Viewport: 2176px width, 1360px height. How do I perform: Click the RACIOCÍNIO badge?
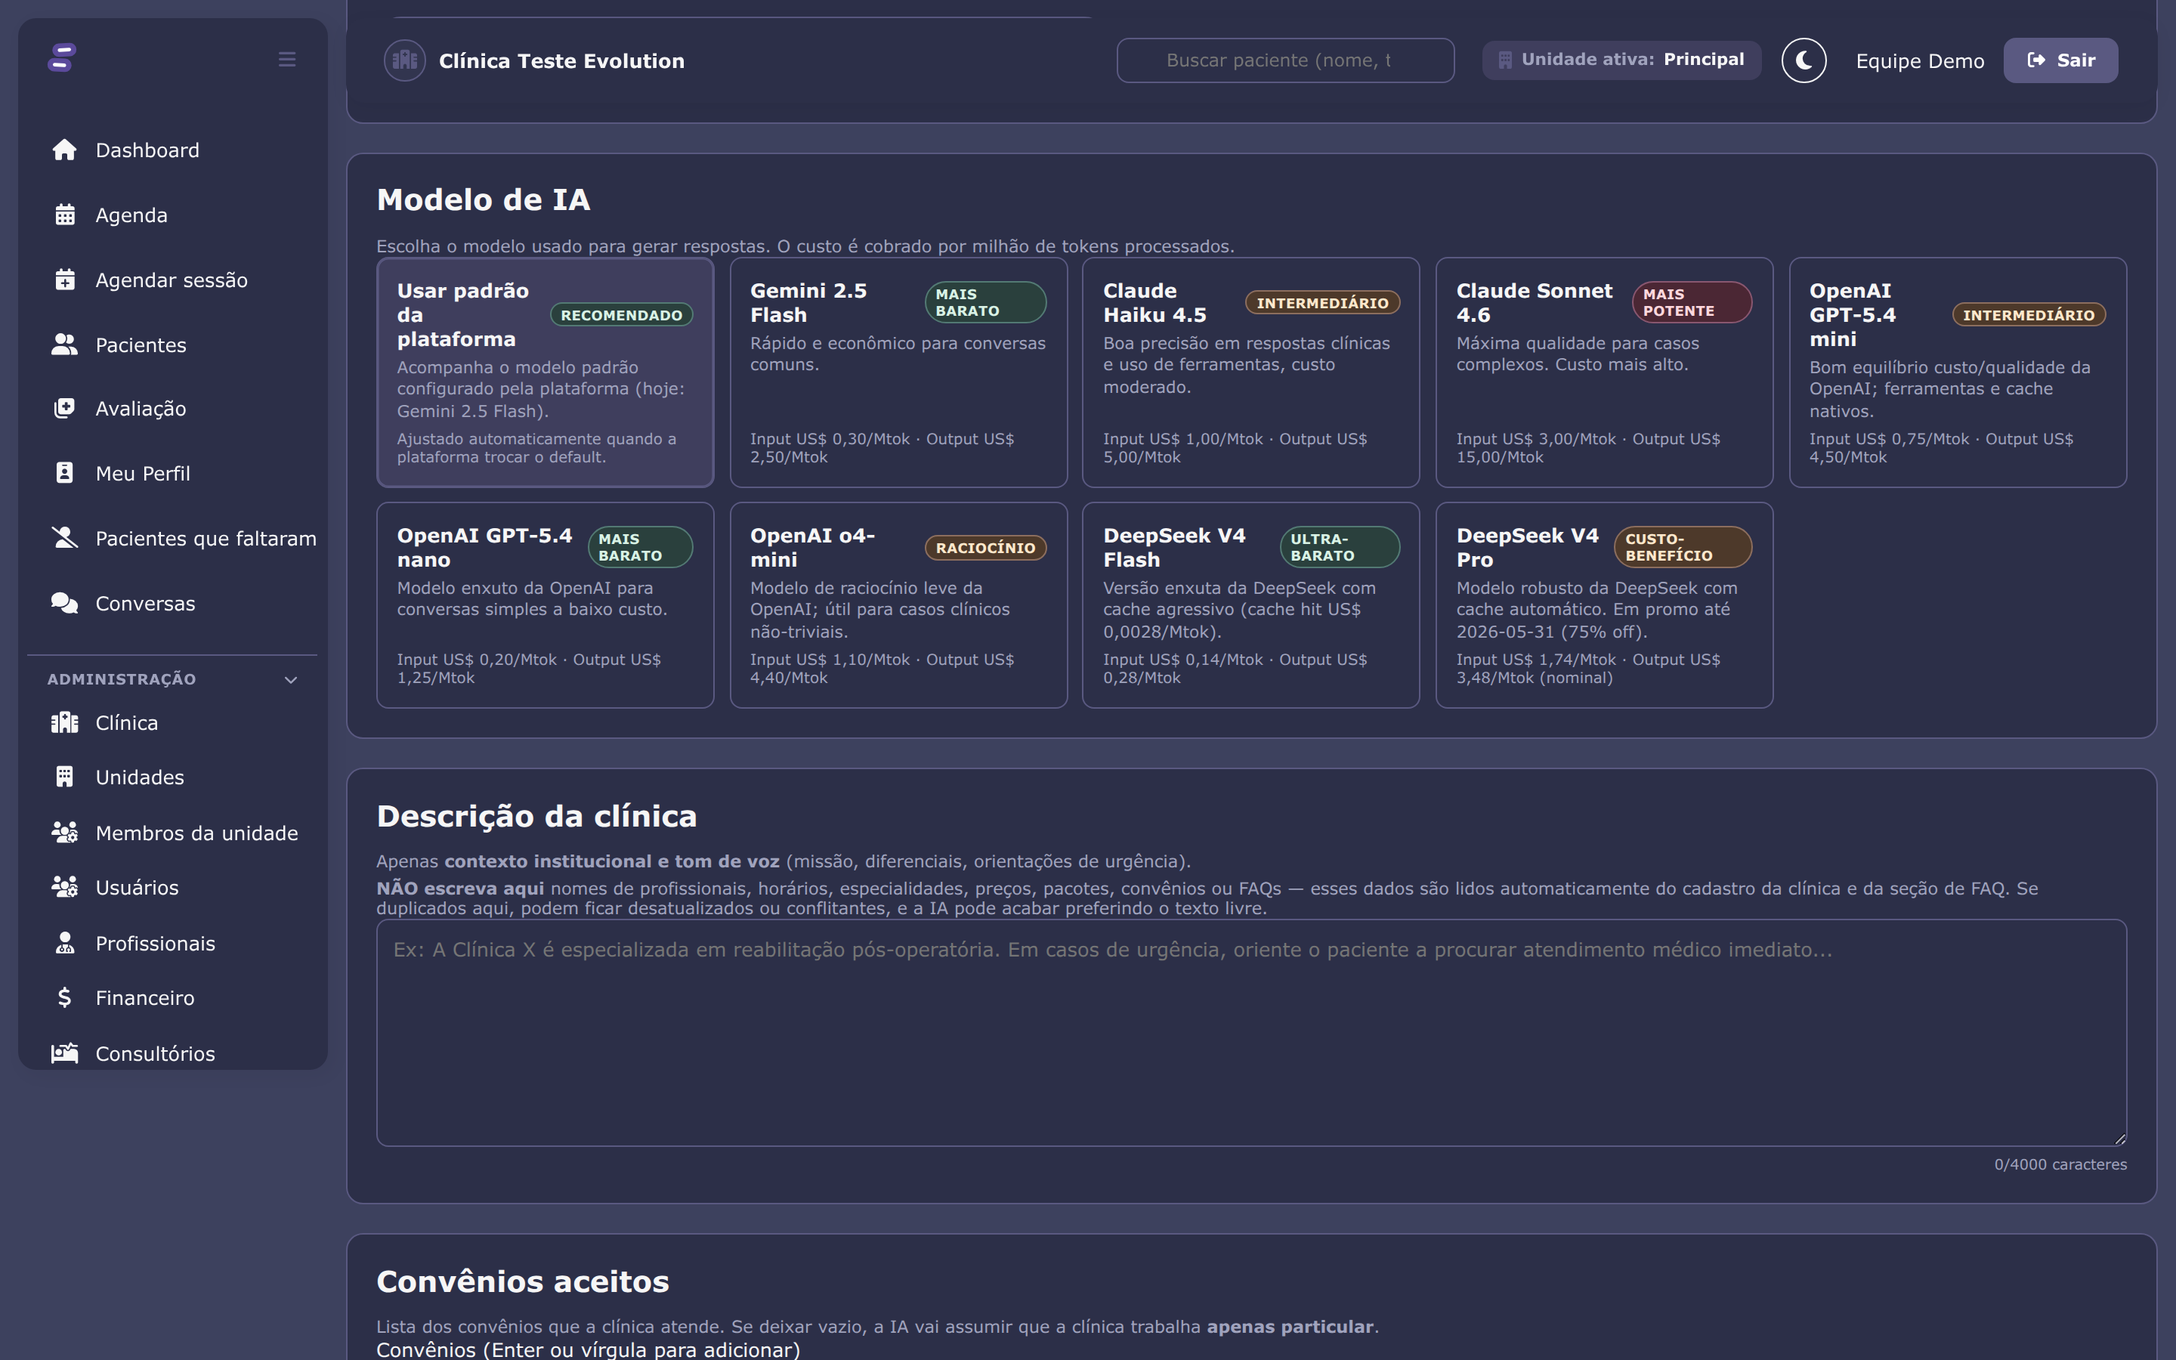pos(985,548)
